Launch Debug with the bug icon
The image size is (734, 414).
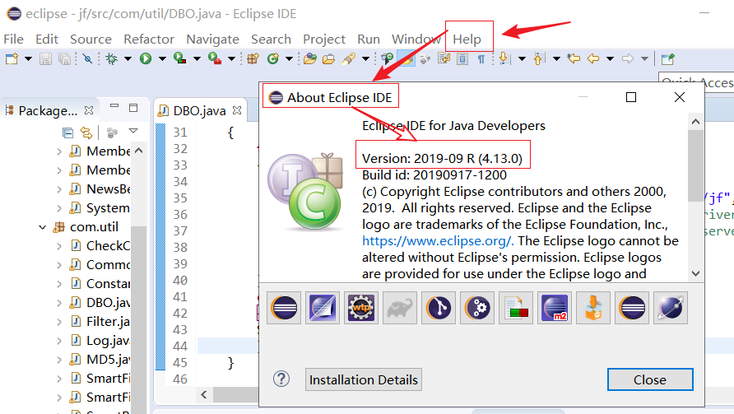point(111,59)
